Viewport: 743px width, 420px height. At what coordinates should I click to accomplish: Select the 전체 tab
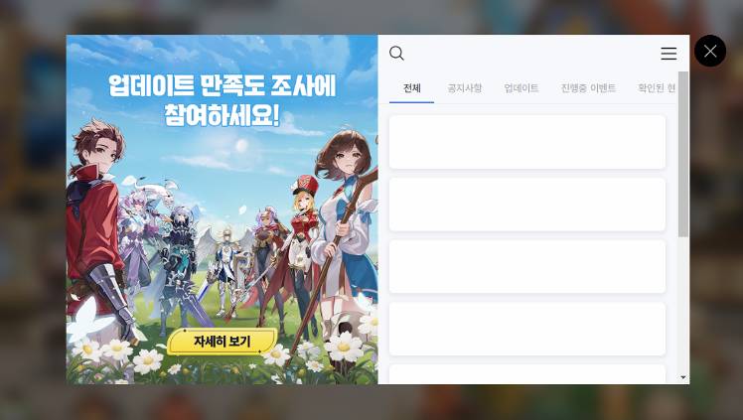(412, 88)
